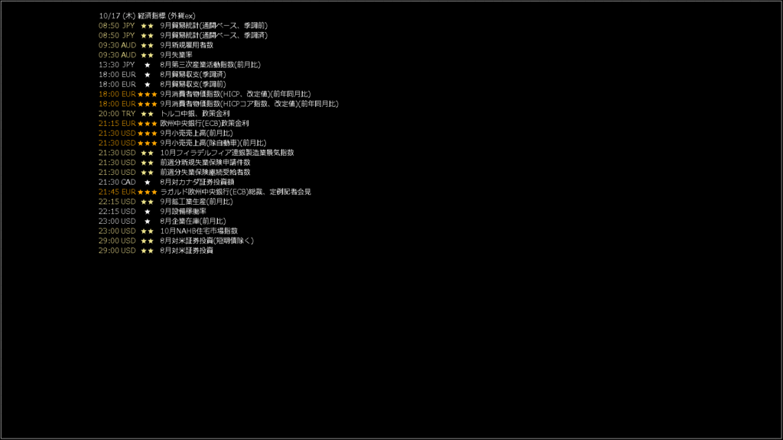Click the stars beside 21:30 CAD entry
The image size is (783, 440).
click(148, 182)
